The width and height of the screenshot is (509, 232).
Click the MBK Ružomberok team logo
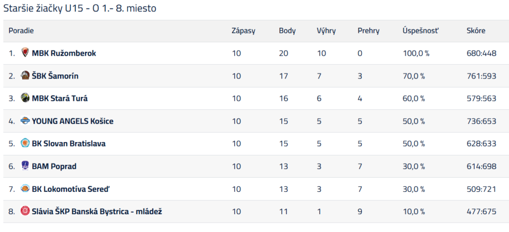pos(25,53)
